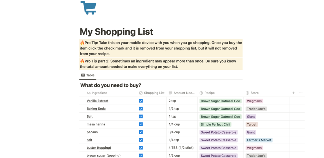Click the My Shopping List page title

pos(116,32)
